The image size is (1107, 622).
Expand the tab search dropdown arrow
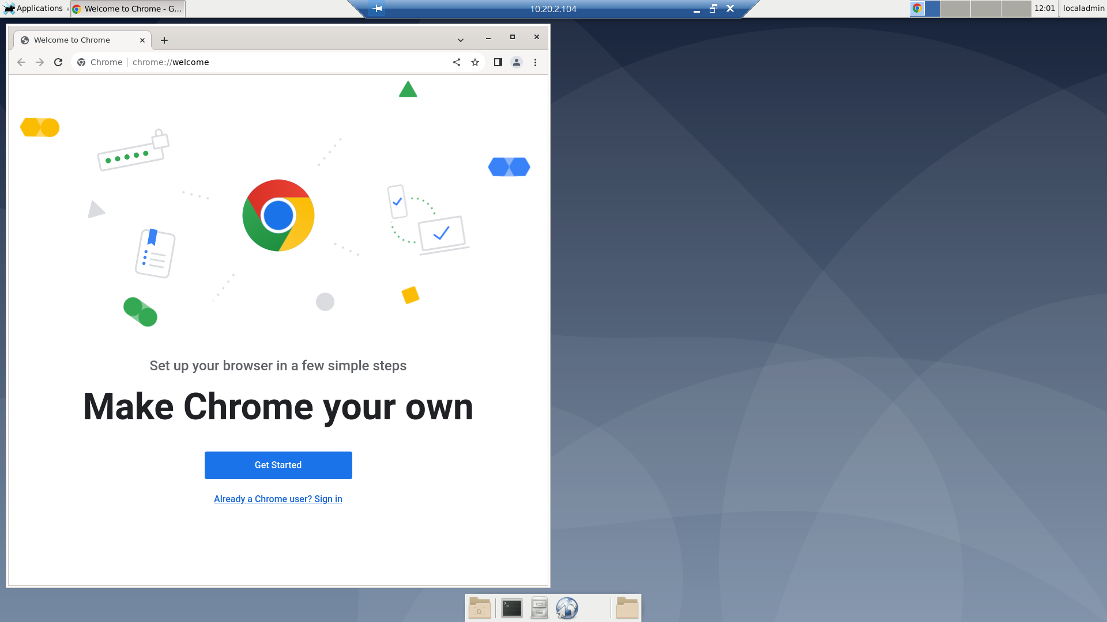click(x=461, y=40)
